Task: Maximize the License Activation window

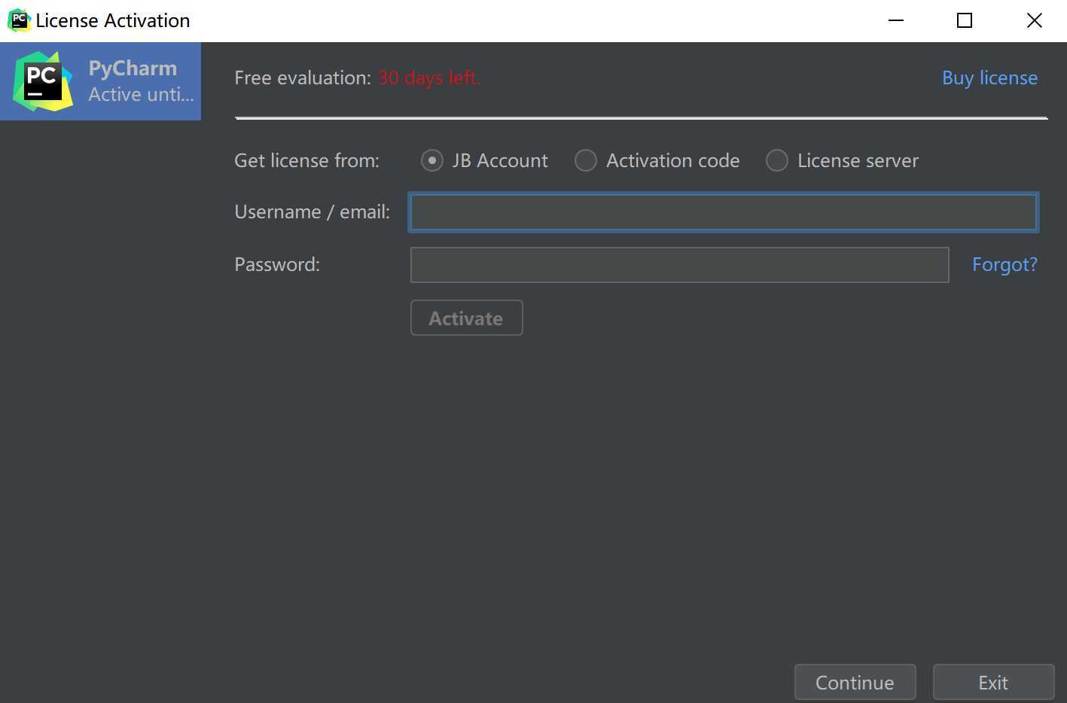Action: [965, 20]
